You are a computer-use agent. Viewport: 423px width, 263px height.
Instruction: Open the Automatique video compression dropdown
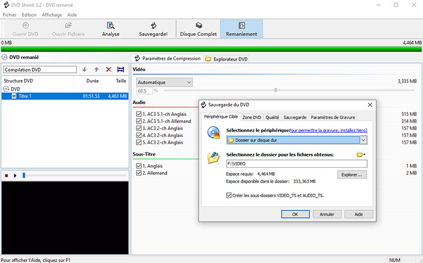coord(164,82)
